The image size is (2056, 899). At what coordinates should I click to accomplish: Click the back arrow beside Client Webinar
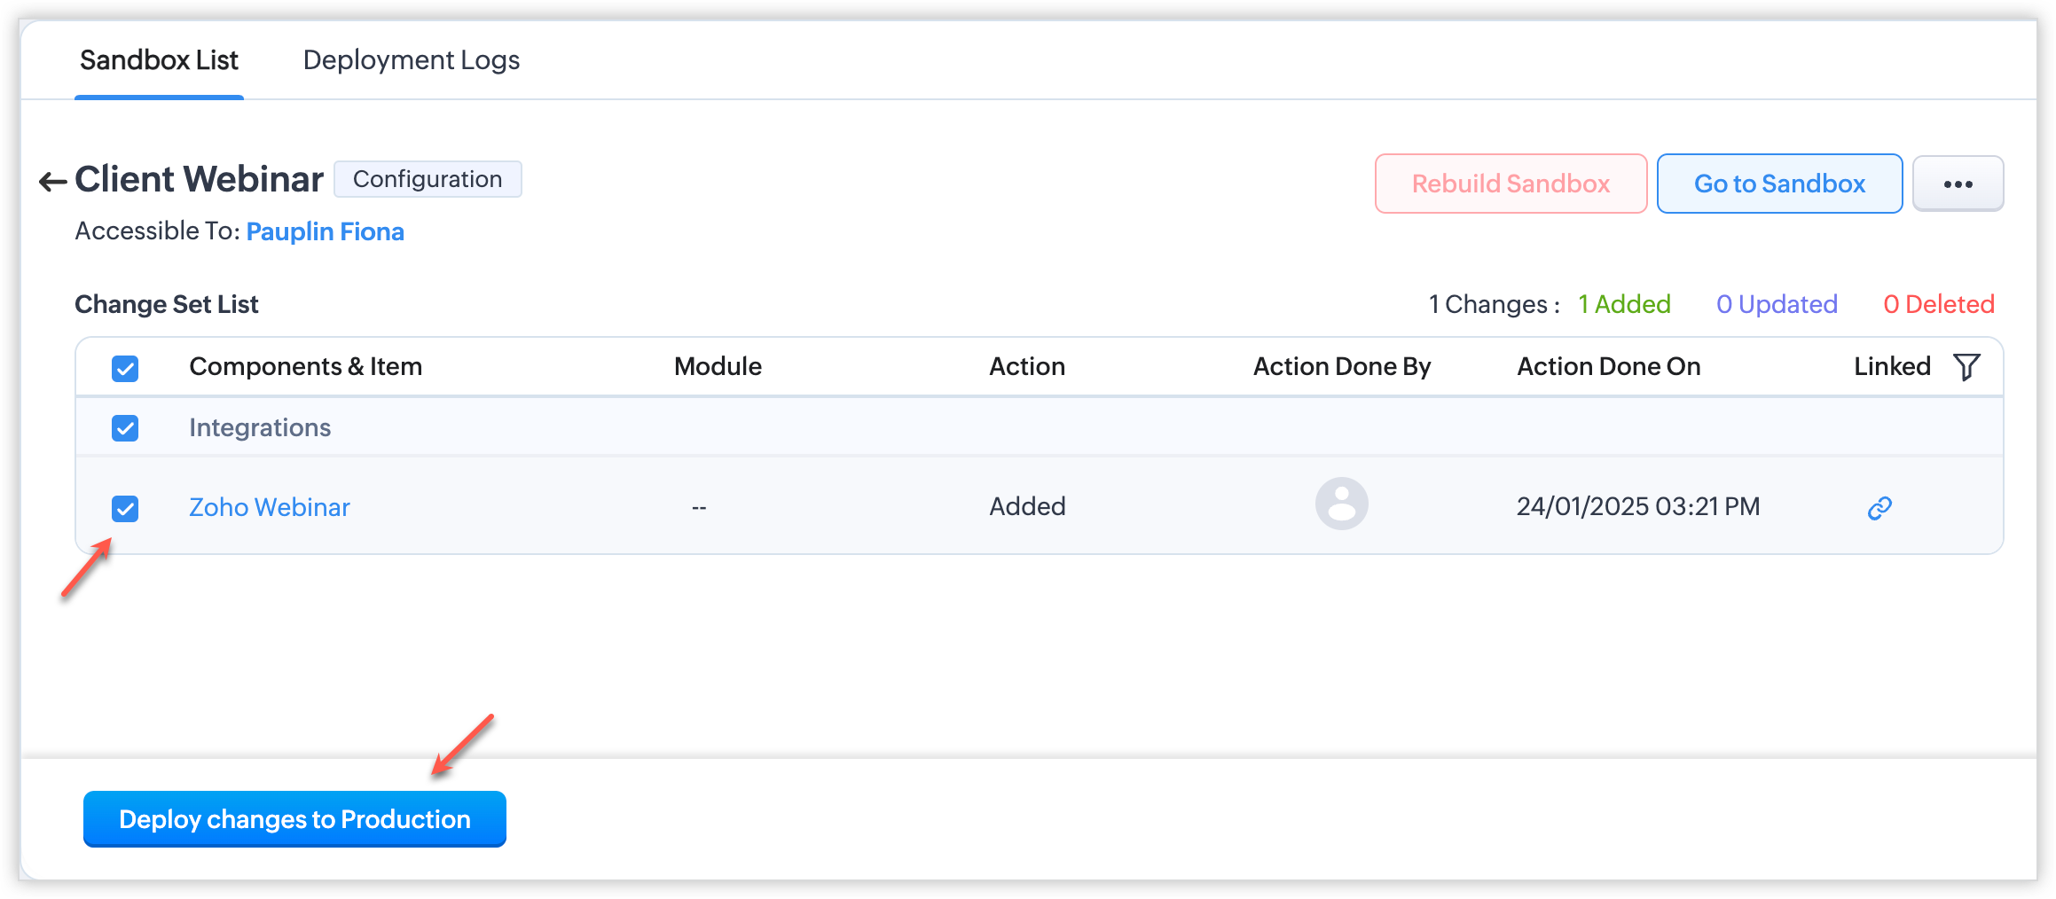click(x=52, y=182)
